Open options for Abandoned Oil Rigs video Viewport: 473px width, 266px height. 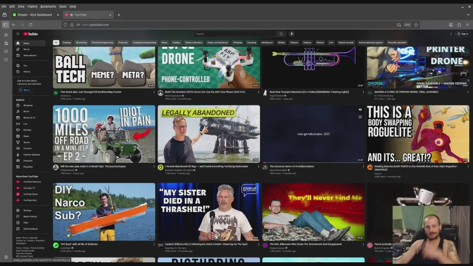259,167
